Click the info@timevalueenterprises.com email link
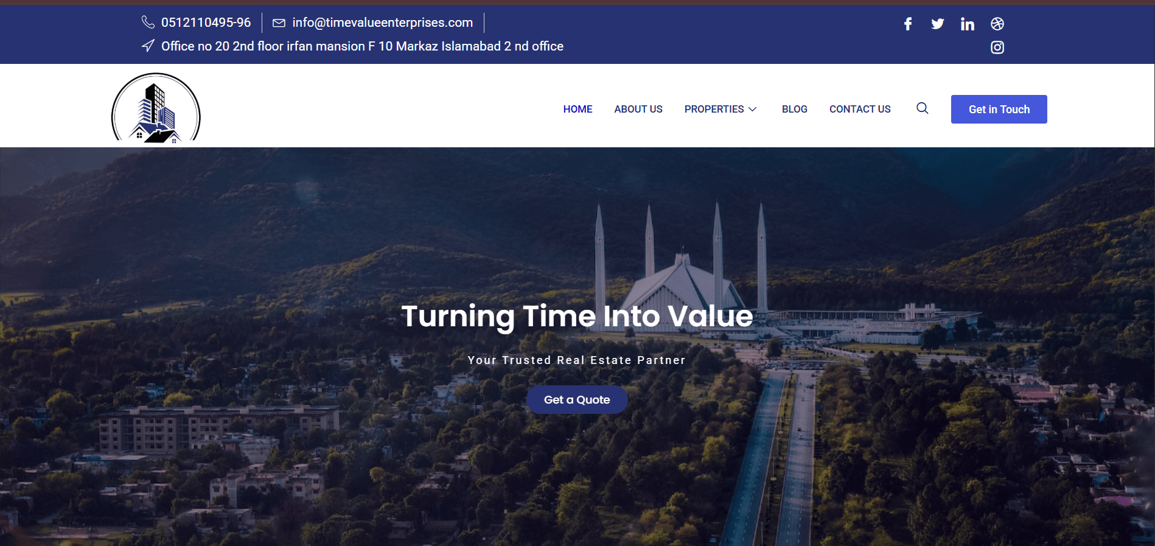The width and height of the screenshot is (1155, 546). 382,23
